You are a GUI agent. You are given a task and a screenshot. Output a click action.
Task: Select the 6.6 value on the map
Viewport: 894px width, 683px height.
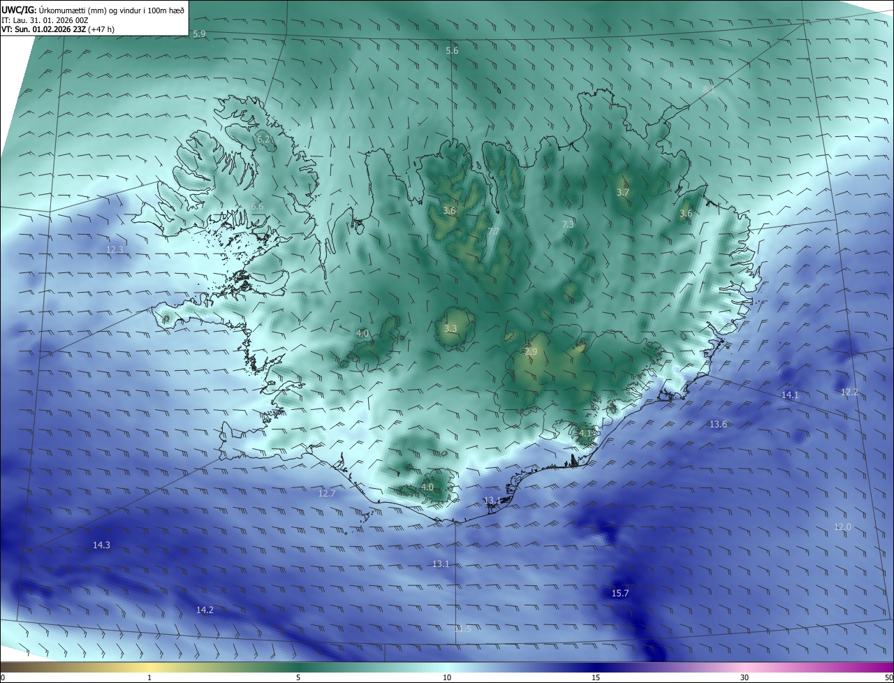(257, 206)
